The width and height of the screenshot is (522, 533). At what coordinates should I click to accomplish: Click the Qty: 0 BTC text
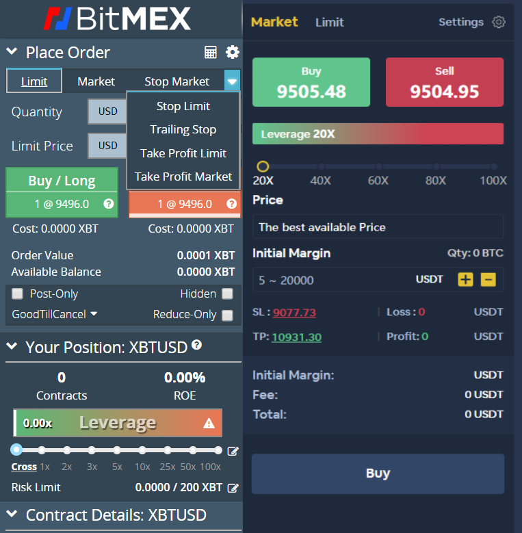475,253
